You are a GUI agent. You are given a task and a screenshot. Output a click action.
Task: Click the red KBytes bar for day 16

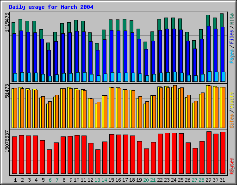click(x=118, y=154)
